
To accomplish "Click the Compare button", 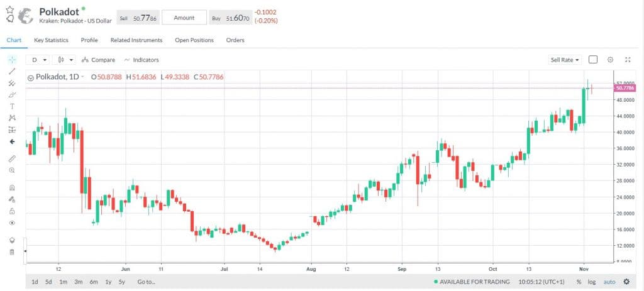I will point(99,60).
